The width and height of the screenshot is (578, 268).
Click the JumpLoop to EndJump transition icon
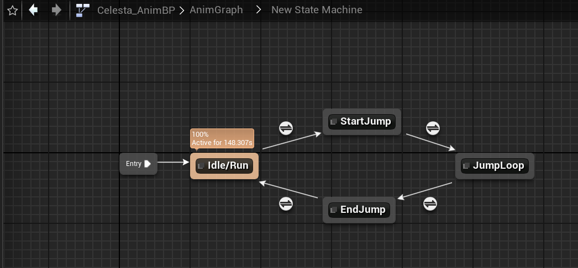(x=430, y=203)
